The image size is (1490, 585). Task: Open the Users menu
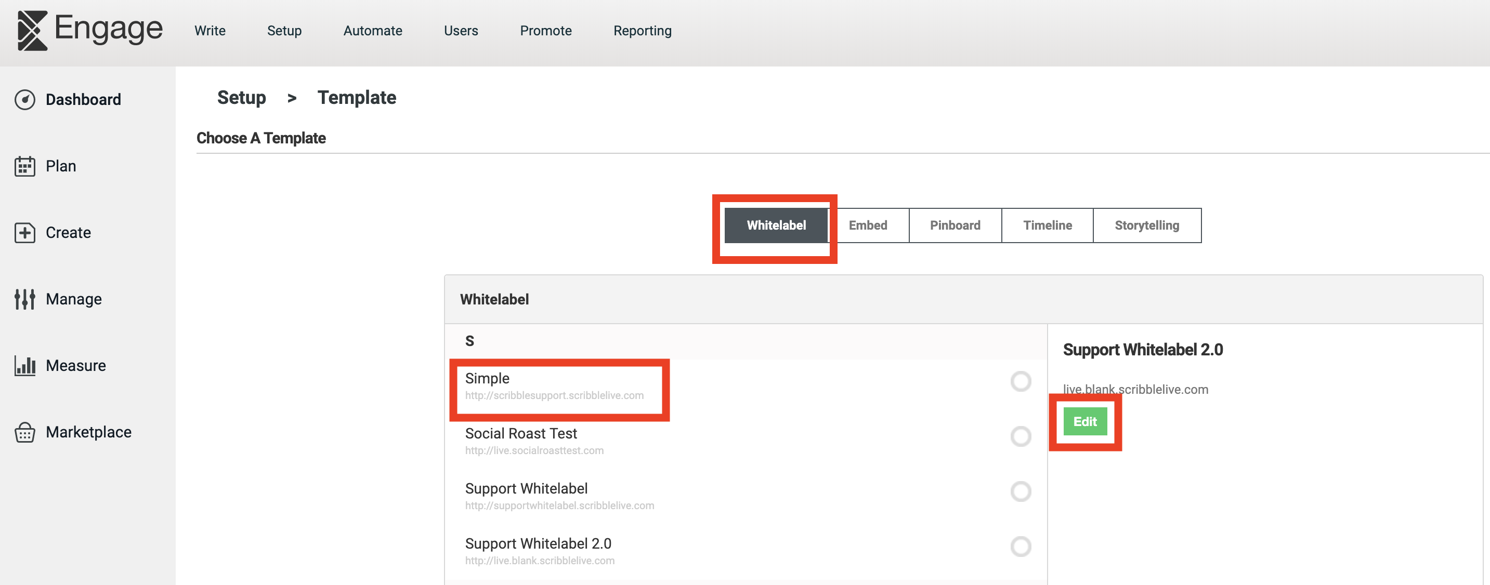click(461, 31)
